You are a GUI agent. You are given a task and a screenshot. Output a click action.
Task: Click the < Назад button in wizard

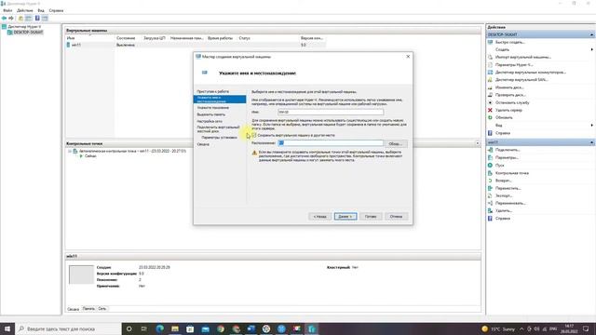[319, 217]
